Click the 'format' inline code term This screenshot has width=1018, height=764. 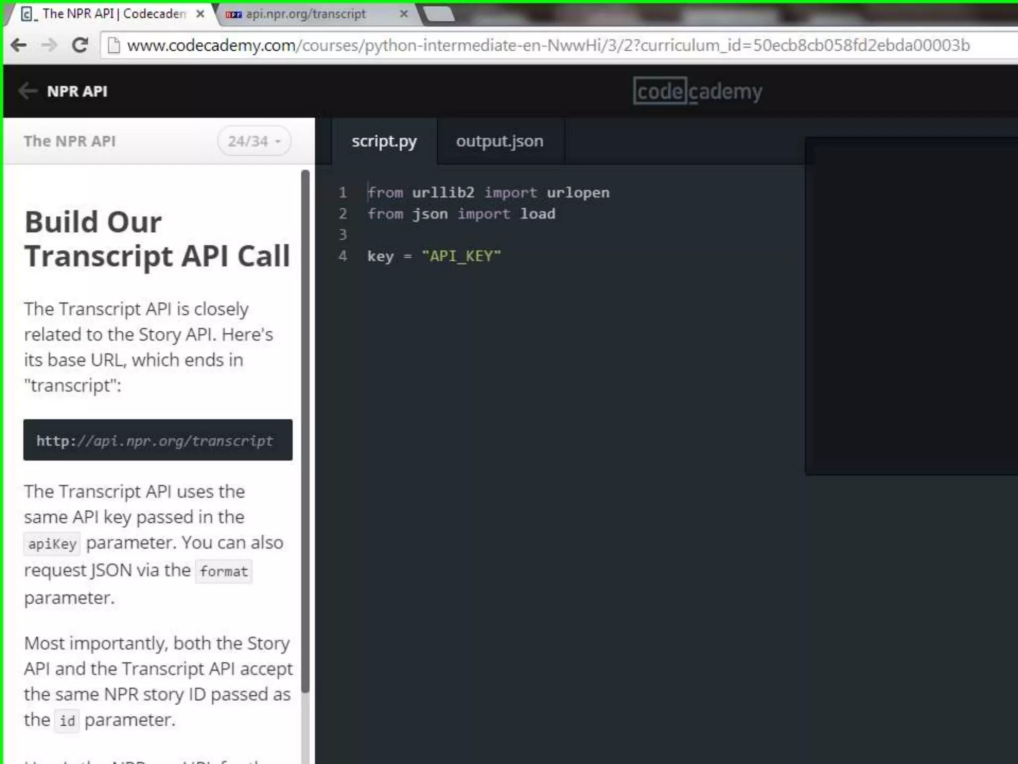pyautogui.click(x=224, y=572)
